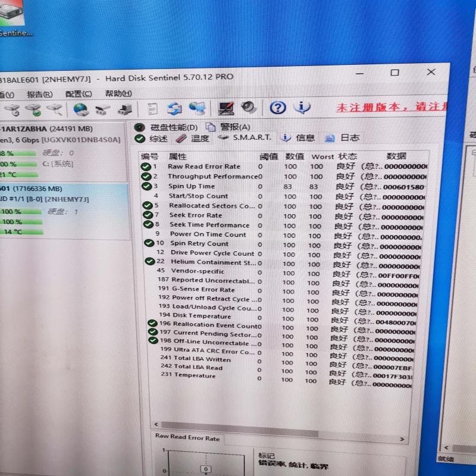
Task: Open the 帮助(H) menu
Action: coord(118,93)
